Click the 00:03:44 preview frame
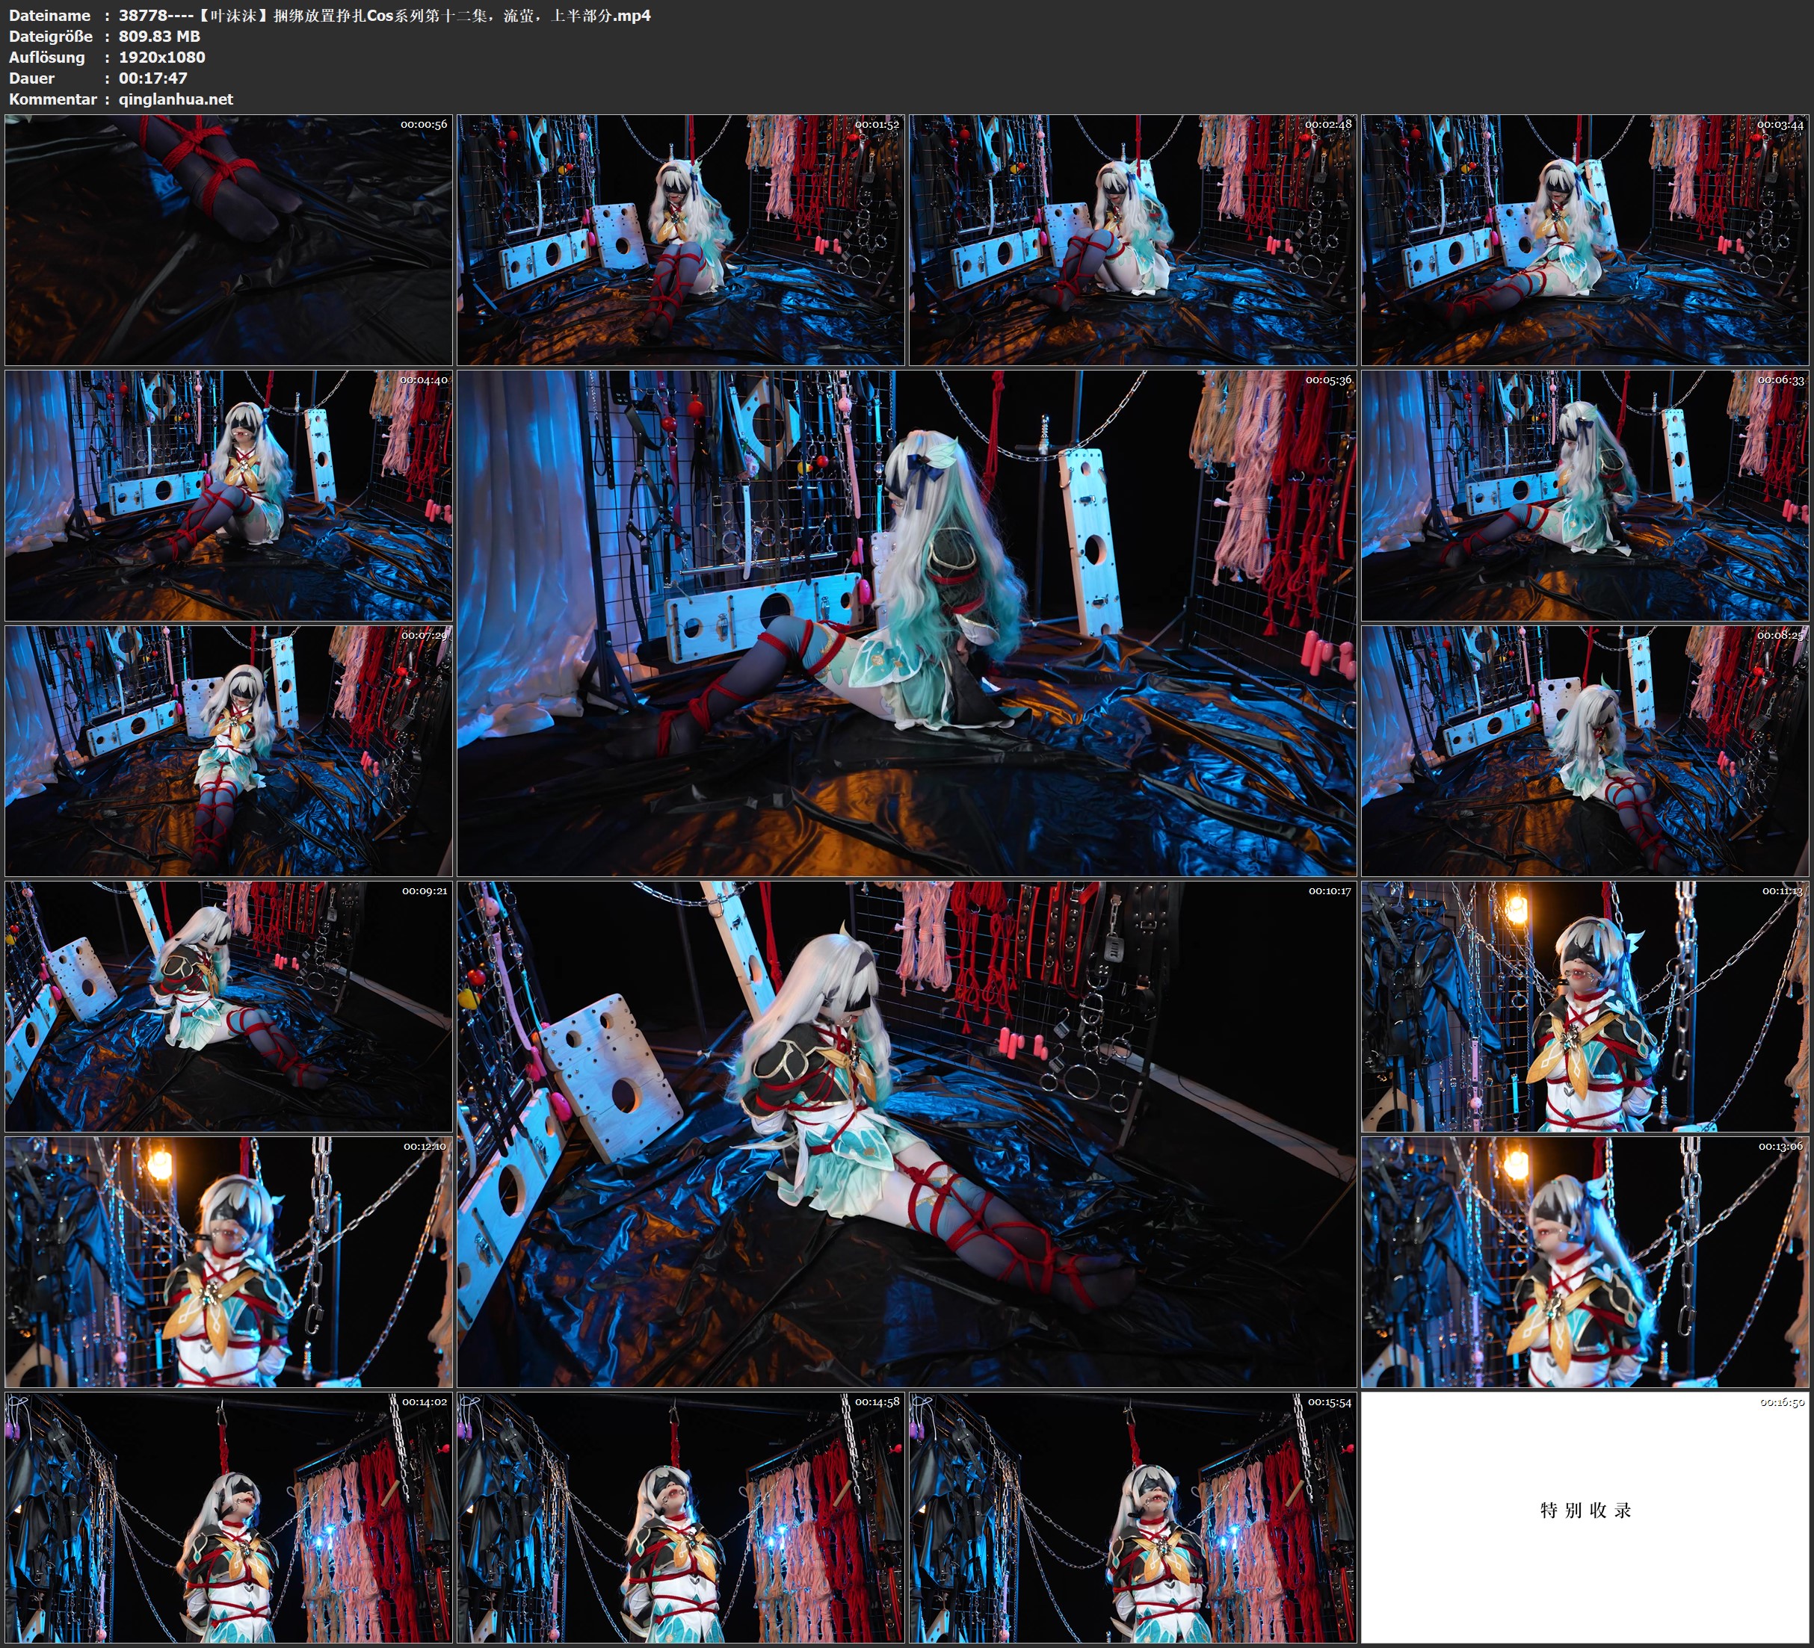Screen dimensions: 1814x1648 [x=1585, y=239]
